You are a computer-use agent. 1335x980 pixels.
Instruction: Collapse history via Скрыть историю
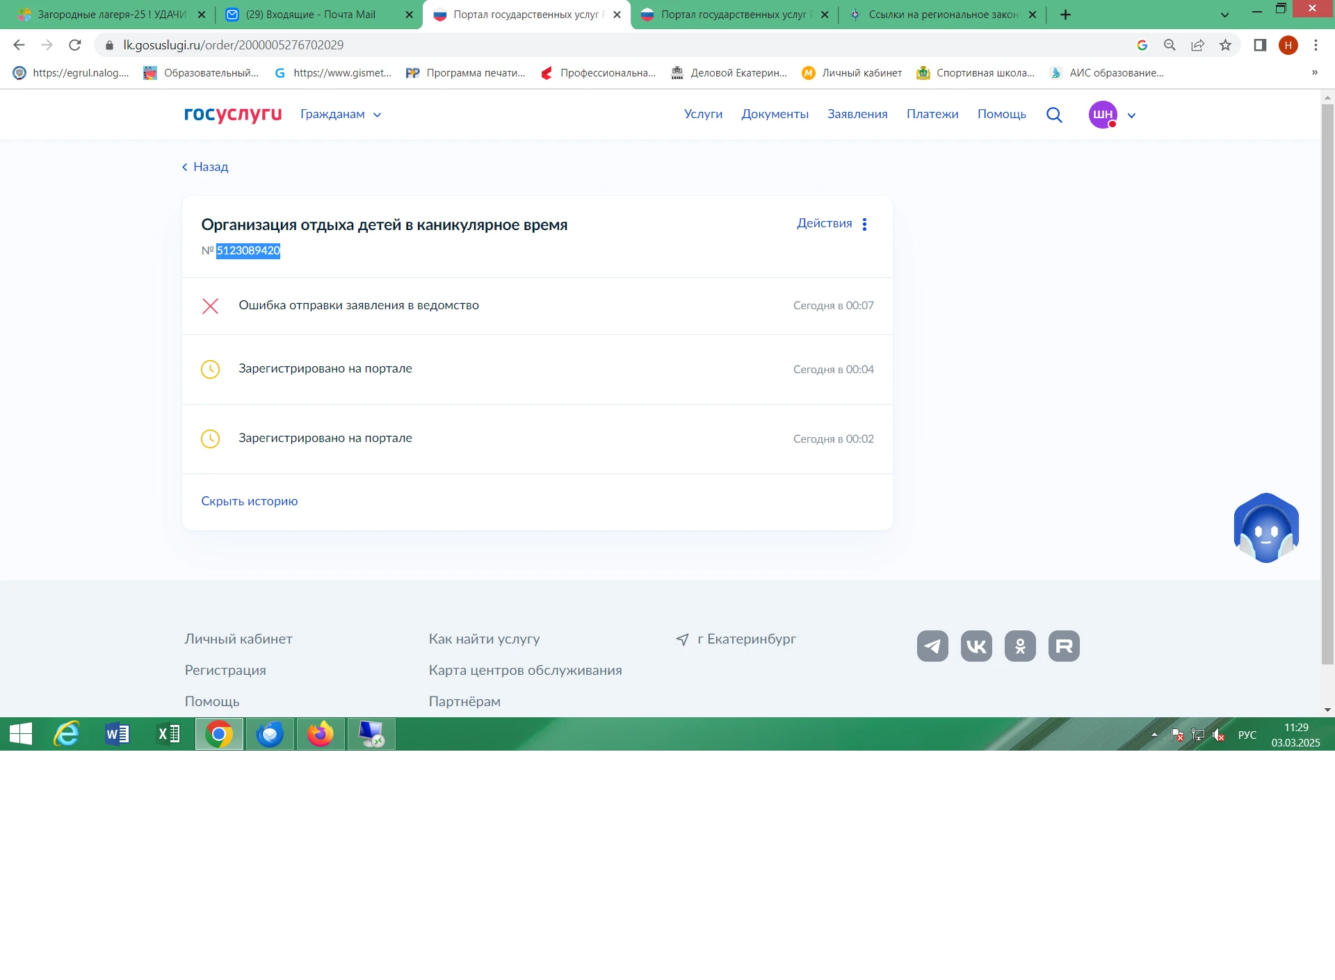pyautogui.click(x=249, y=501)
